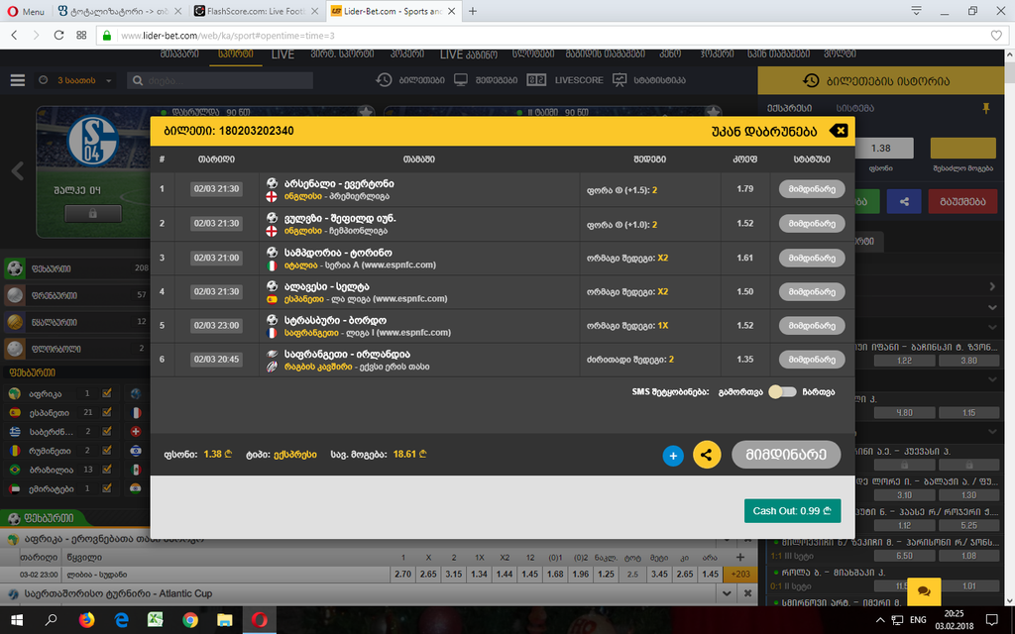Screen dimensions: 1015x634
Task: Open LIVESCORE scoreboard link
Action: pos(565,80)
